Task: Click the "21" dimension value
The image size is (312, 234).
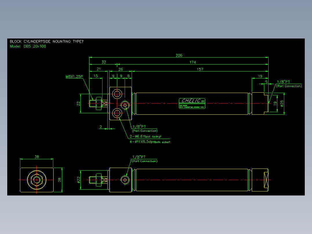Action: click(x=99, y=69)
